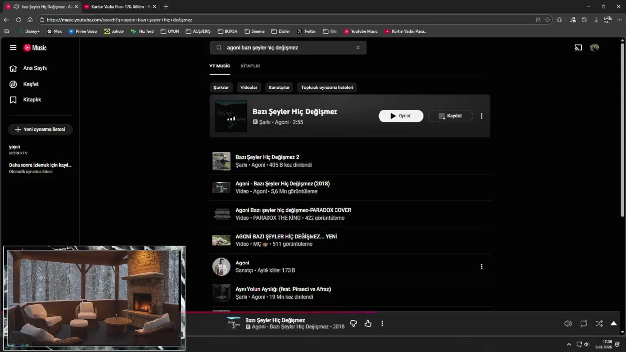Screen dimensions: 626x352
Task: Click the Cast to device icon
Action: click(x=578, y=48)
